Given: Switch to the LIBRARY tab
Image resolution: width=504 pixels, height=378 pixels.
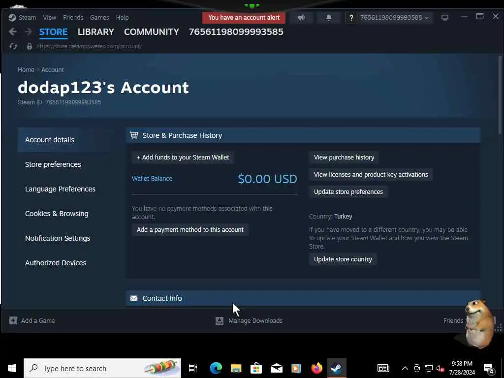Looking at the screenshot, I should point(96,32).
